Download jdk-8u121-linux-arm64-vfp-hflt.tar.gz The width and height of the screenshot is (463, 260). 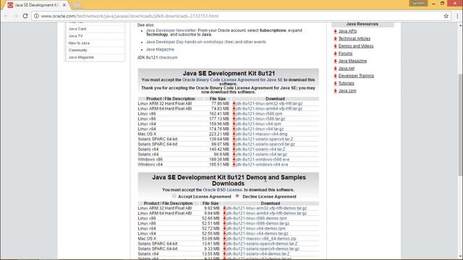point(269,108)
